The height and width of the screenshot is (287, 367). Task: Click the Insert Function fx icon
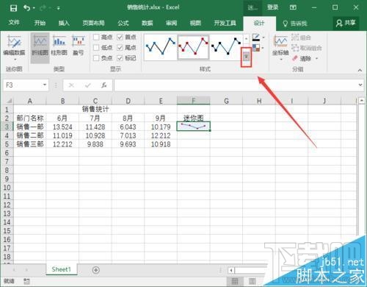pyautogui.click(x=103, y=85)
